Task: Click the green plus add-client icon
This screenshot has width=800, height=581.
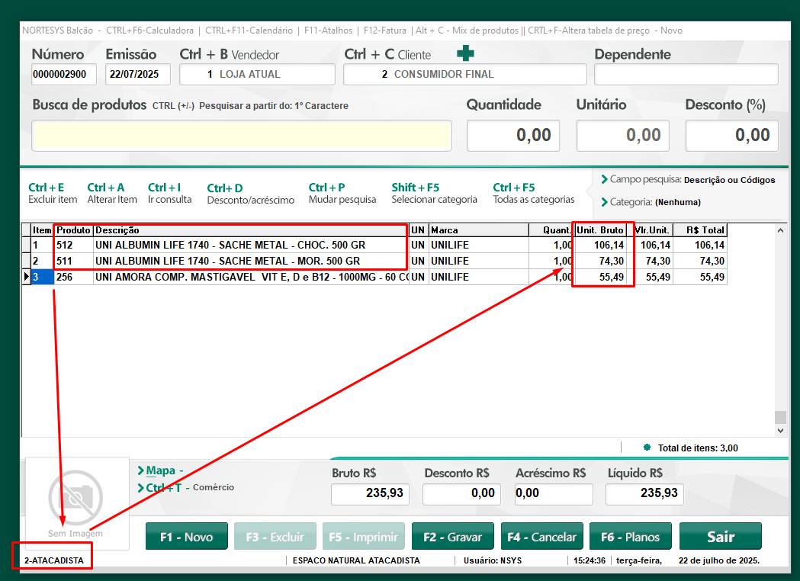Action: [465, 53]
